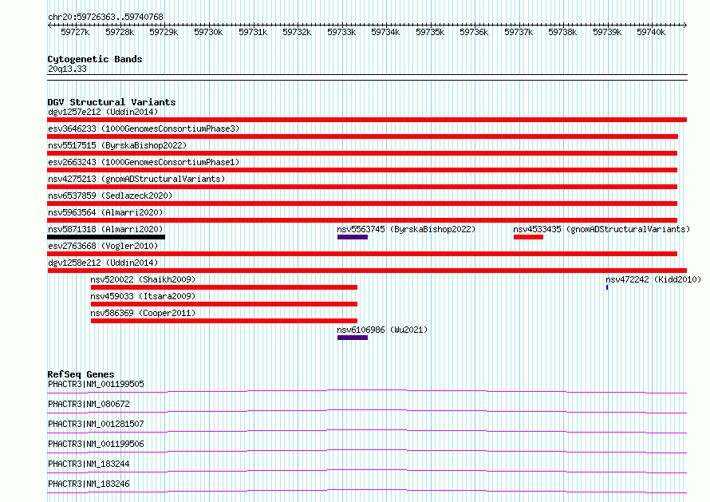The width and height of the screenshot is (710, 502).
Task: Click the dgv1257e212 (Uddin2014) variant label
Action: (103, 112)
